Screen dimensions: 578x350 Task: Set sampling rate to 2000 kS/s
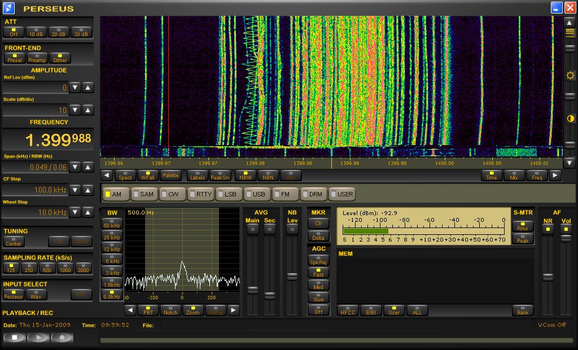click(84, 268)
